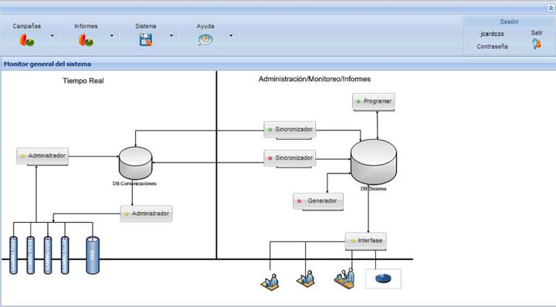The image size is (556, 307).
Task: Click the Generador status button
Action: click(318, 201)
